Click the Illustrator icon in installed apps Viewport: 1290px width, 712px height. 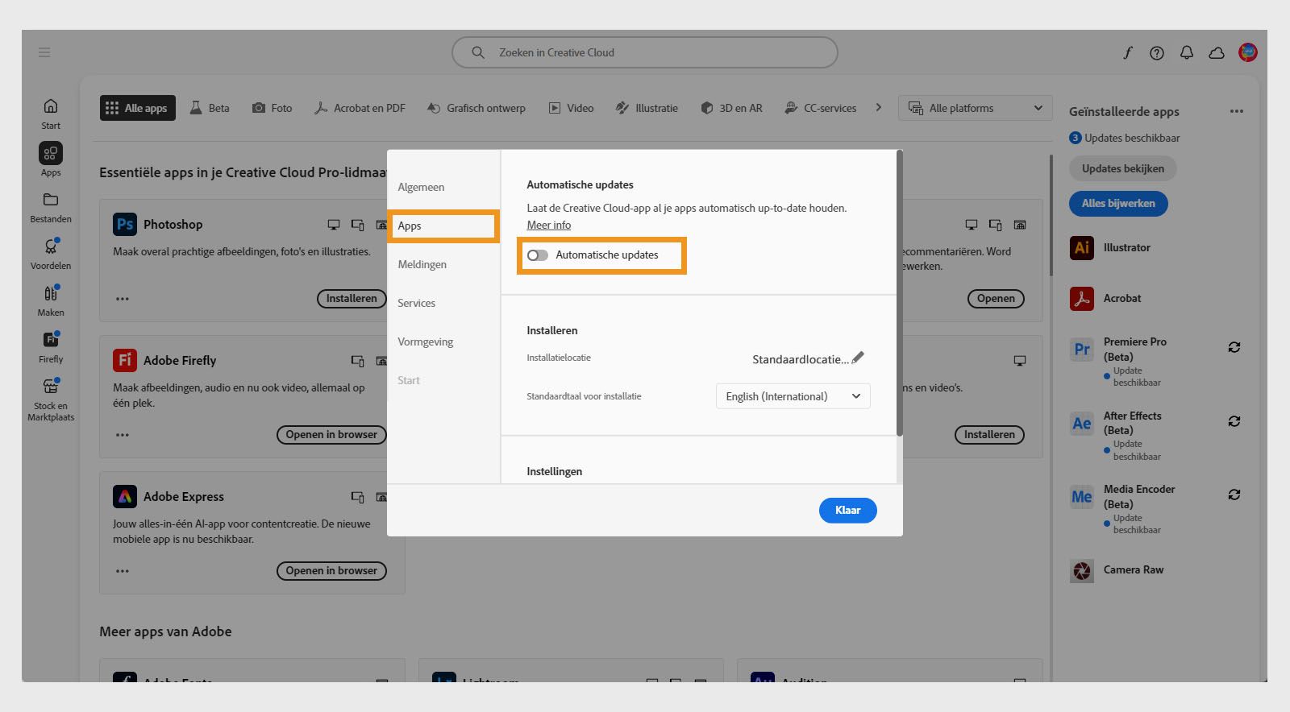tap(1082, 247)
